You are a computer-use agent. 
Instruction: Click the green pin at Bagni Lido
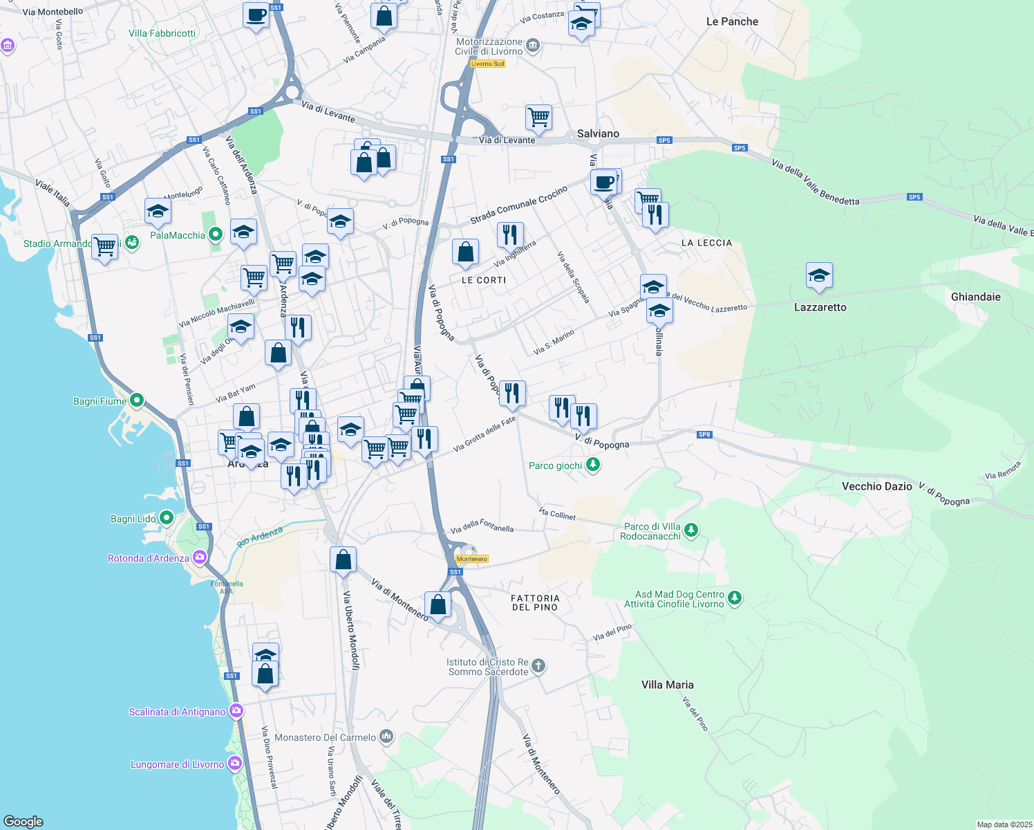165,517
